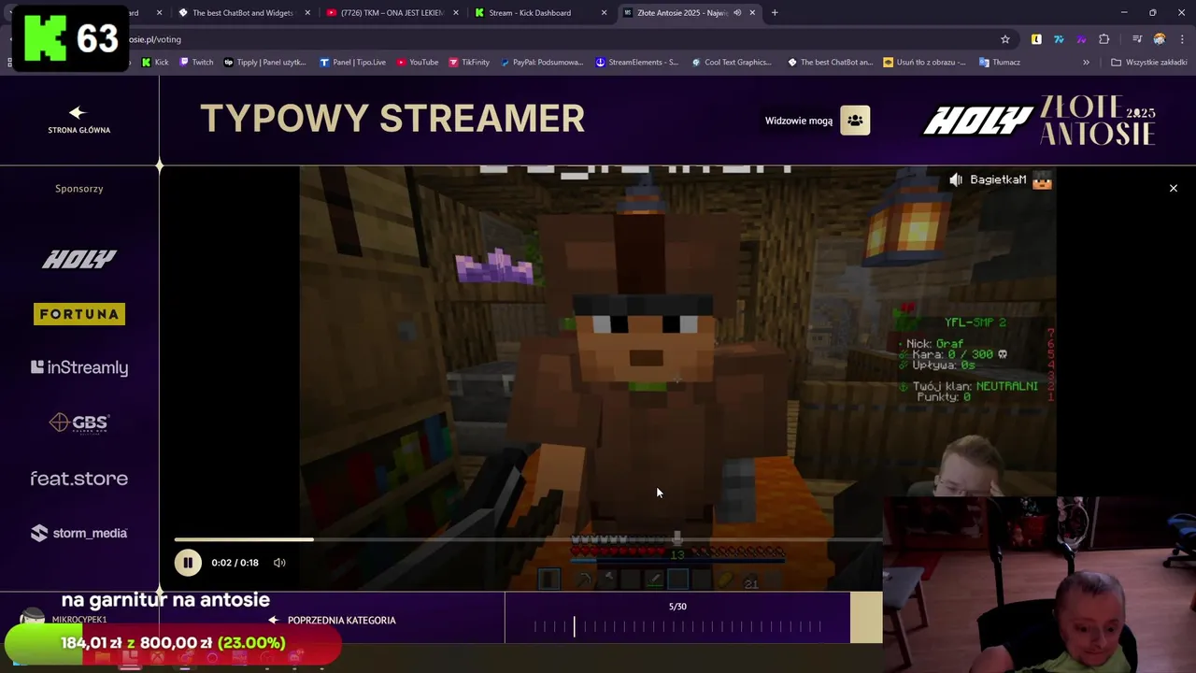1196x673 pixels.
Task: Open the inStreamly sponsor logo
Action: 79,367
